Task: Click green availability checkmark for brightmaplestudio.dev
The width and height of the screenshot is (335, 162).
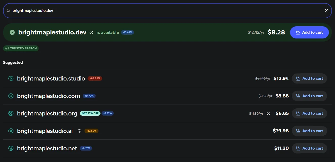Action: (12, 32)
